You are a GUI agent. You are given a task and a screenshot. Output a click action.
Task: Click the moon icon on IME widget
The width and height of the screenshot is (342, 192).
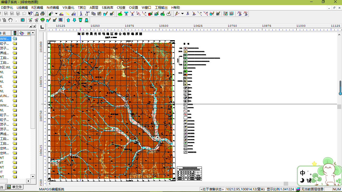[302, 181]
